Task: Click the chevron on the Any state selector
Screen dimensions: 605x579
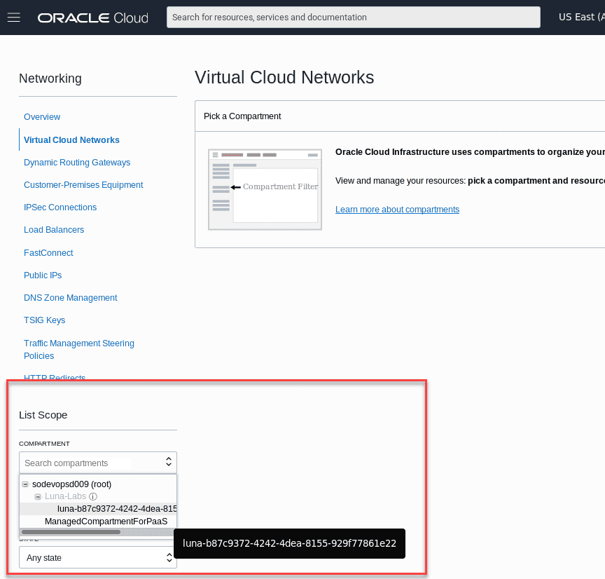Action: pos(168,557)
